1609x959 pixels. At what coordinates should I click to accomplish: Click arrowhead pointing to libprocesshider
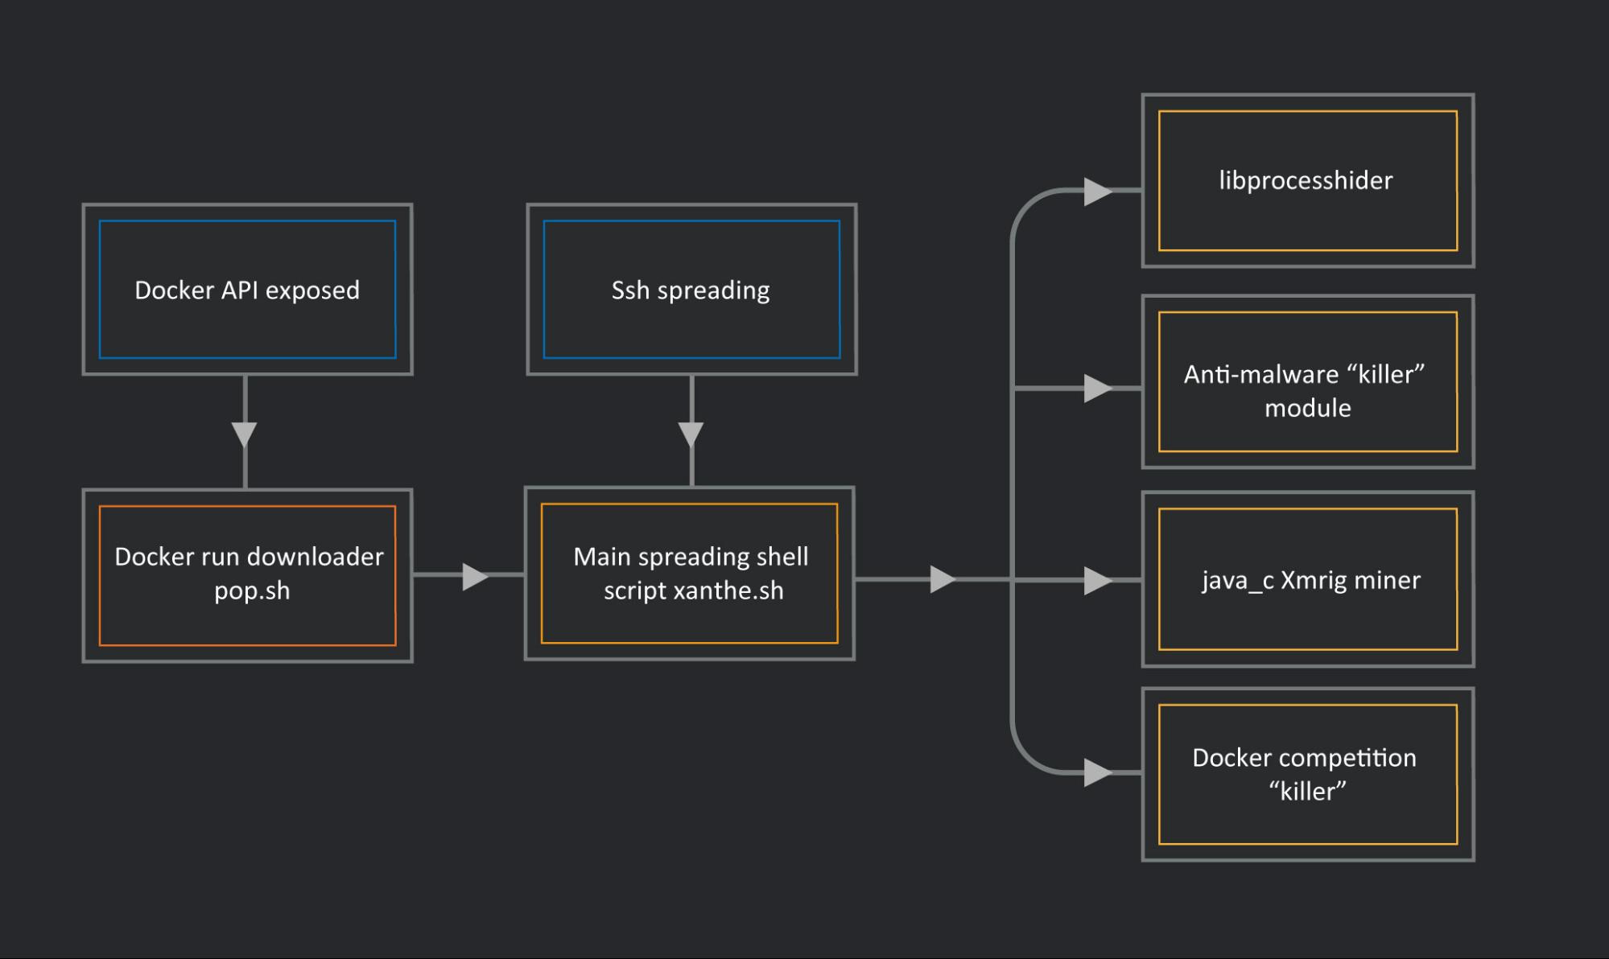[1096, 191]
